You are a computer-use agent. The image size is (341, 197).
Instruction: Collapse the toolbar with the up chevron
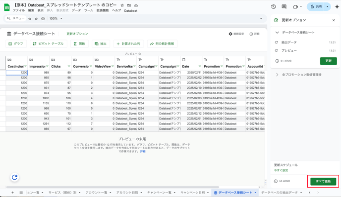coord(261,19)
